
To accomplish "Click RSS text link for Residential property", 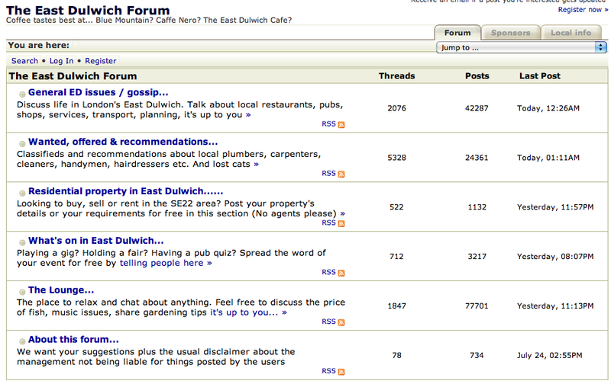I will click(x=328, y=222).
